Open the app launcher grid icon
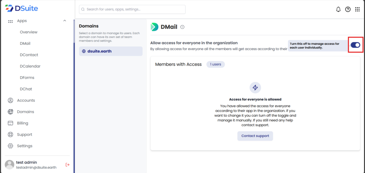The width and height of the screenshot is (365, 173). tap(357, 10)
